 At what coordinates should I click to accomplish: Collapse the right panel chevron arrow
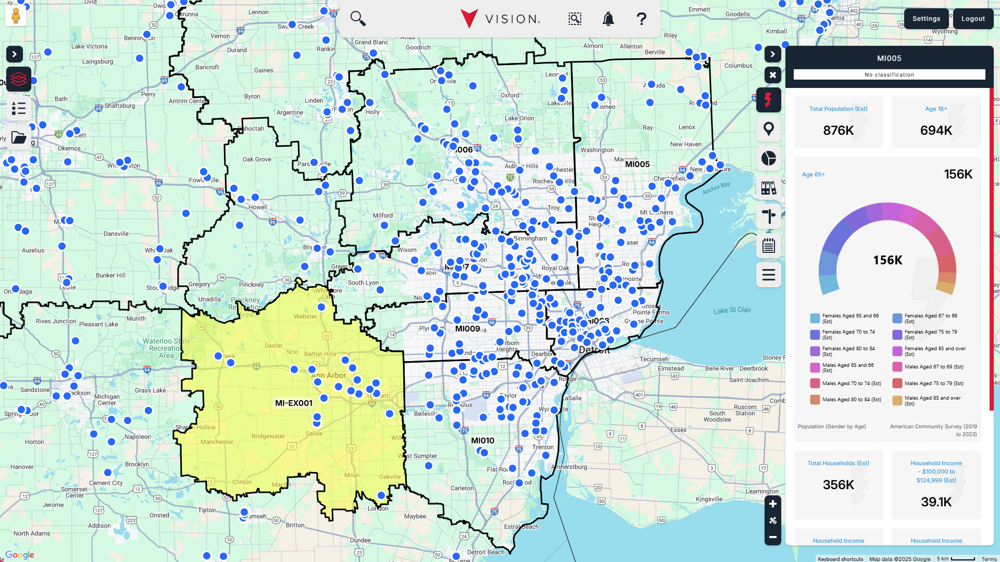772,54
